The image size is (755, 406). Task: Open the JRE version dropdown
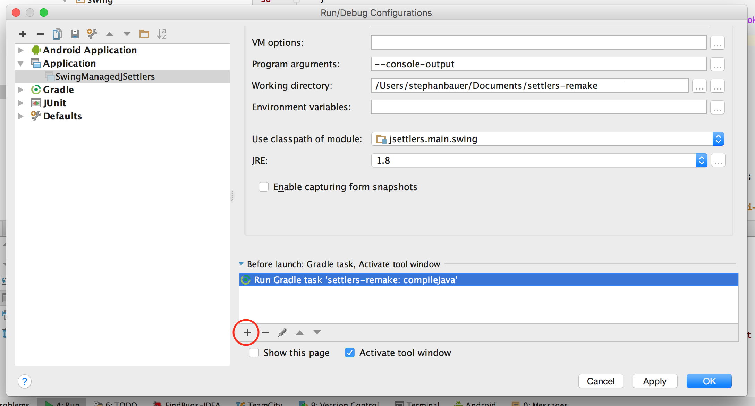pos(701,160)
